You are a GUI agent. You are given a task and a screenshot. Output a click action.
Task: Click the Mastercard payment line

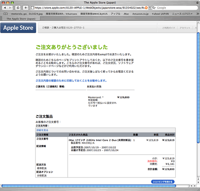click(x=96, y=97)
